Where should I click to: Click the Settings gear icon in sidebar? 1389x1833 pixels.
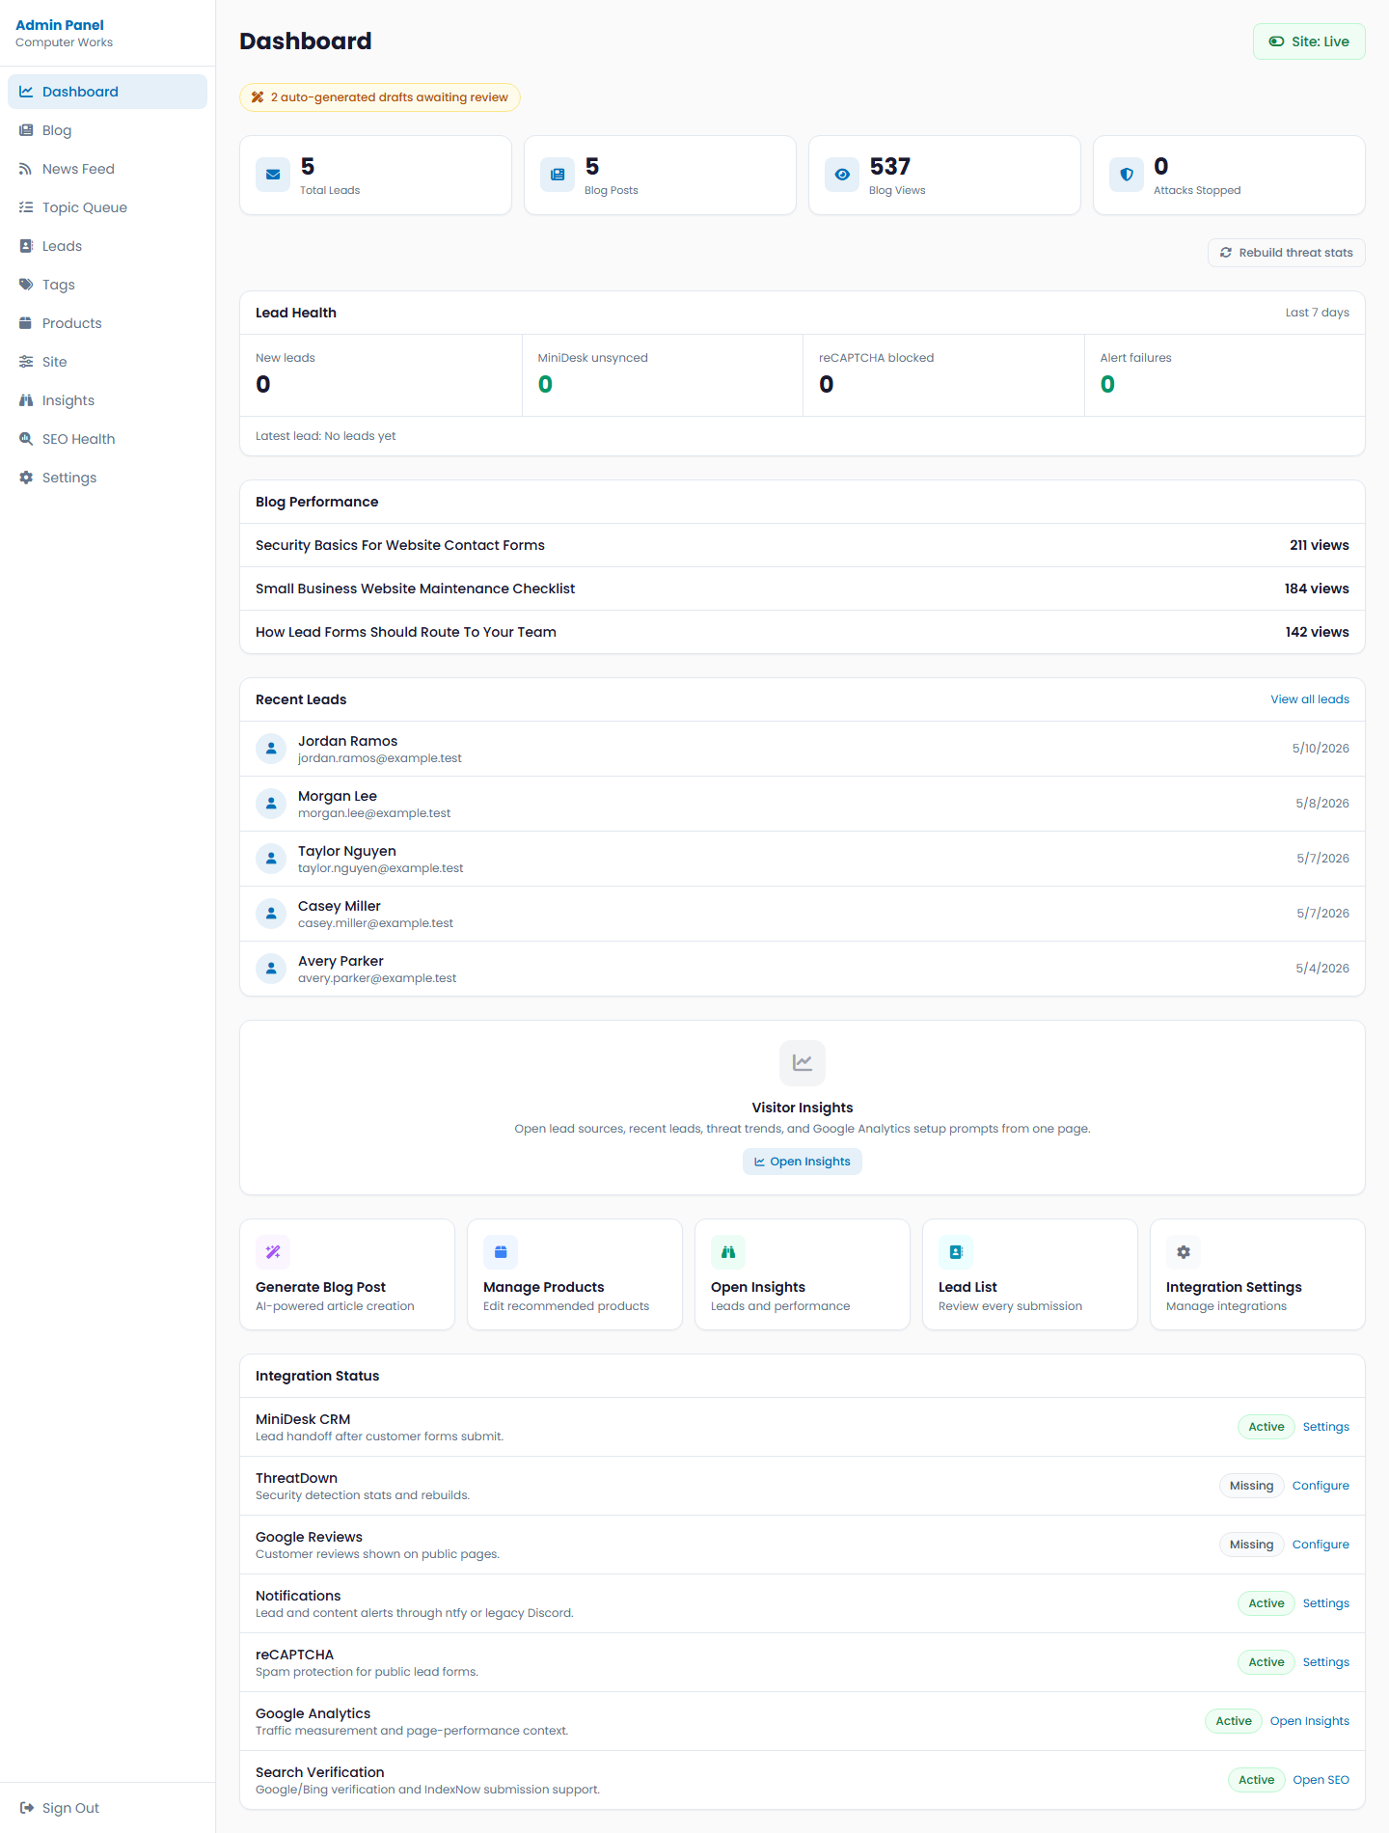(26, 478)
